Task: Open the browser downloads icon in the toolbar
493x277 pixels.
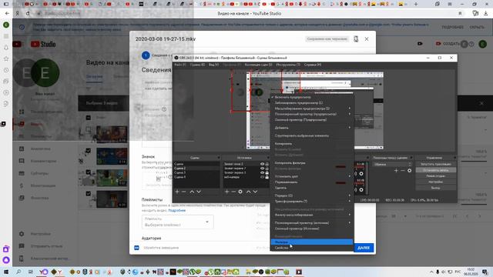Action: click(486, 14)
